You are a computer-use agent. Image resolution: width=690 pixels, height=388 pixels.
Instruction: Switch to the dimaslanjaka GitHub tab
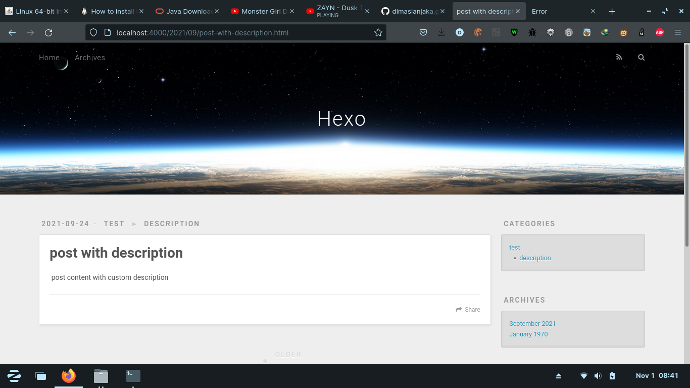click(414, 11)
